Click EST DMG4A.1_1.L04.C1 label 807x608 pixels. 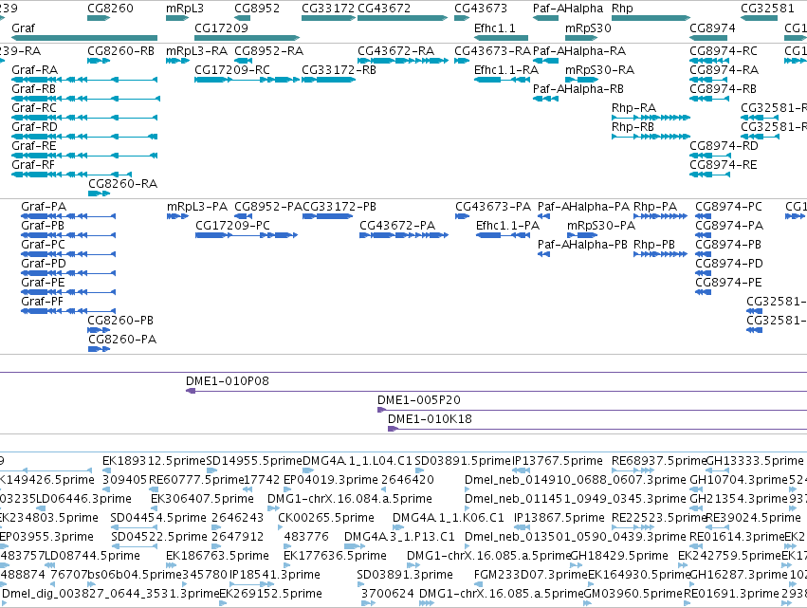tap(358, 460)
